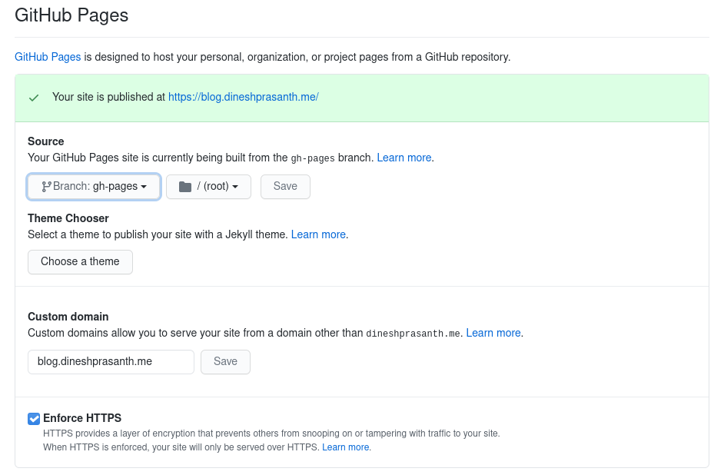Open the GitHub Pages link in description

coord(48,57)
